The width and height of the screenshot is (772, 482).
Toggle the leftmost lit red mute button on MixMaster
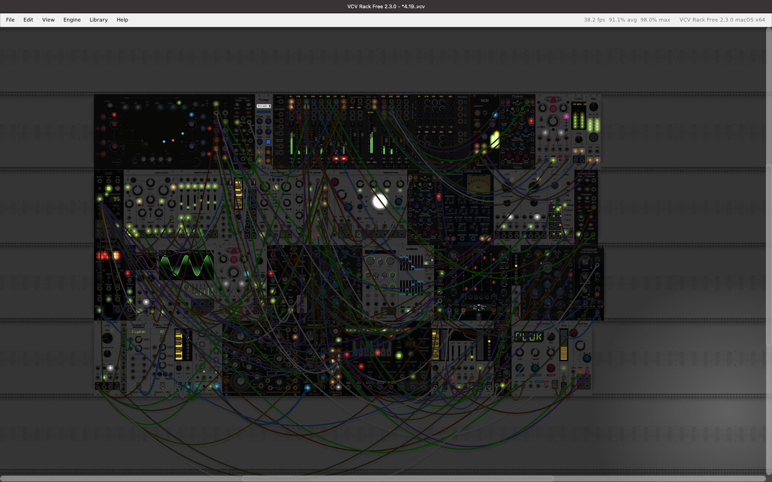pos(336,158)
